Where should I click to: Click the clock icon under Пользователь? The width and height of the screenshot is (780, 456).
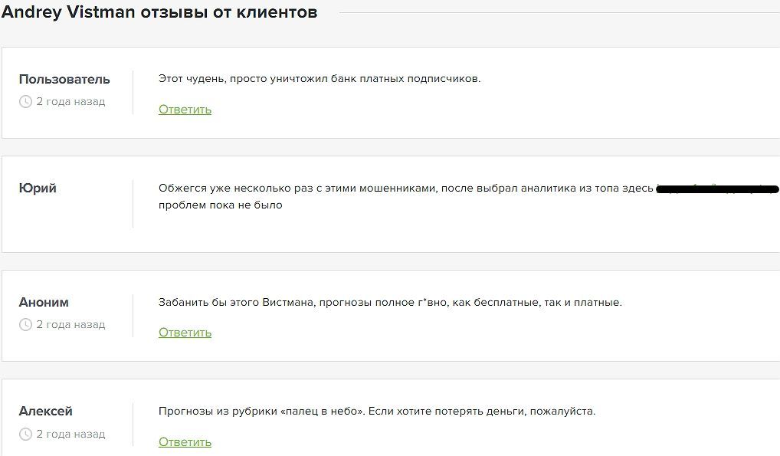pos(25,102)
